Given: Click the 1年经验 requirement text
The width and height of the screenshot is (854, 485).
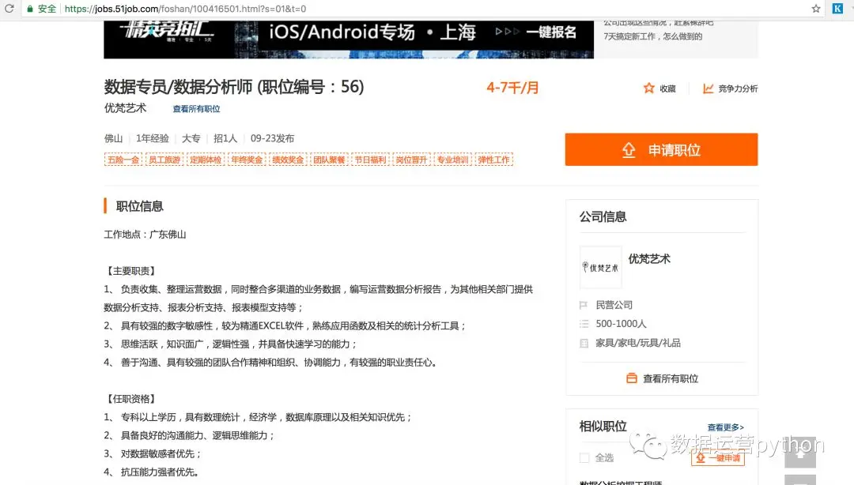Looking at the screenshot, I should 153,138.
